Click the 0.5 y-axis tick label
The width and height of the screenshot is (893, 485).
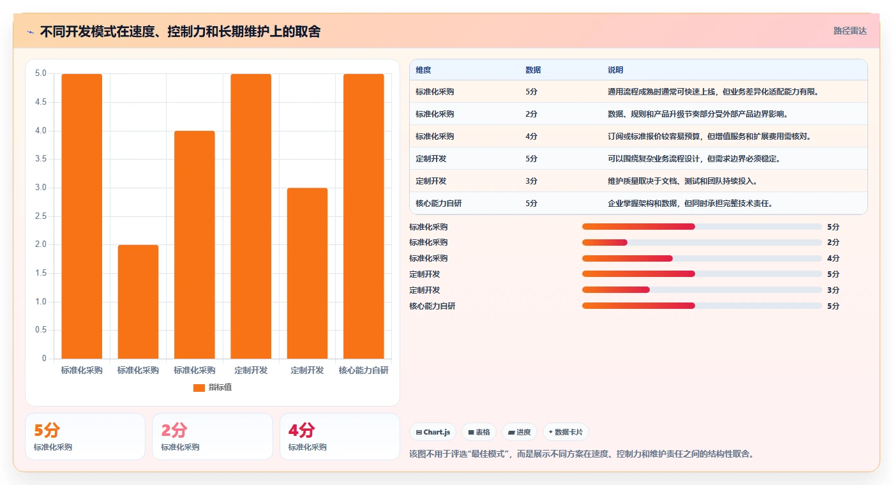[40, 330]
